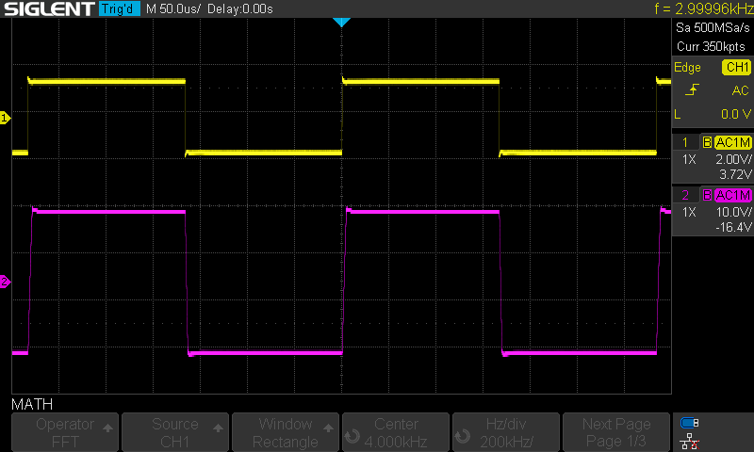
Task: Select the channel 2 ground level marker
Action: click(5, 282)
